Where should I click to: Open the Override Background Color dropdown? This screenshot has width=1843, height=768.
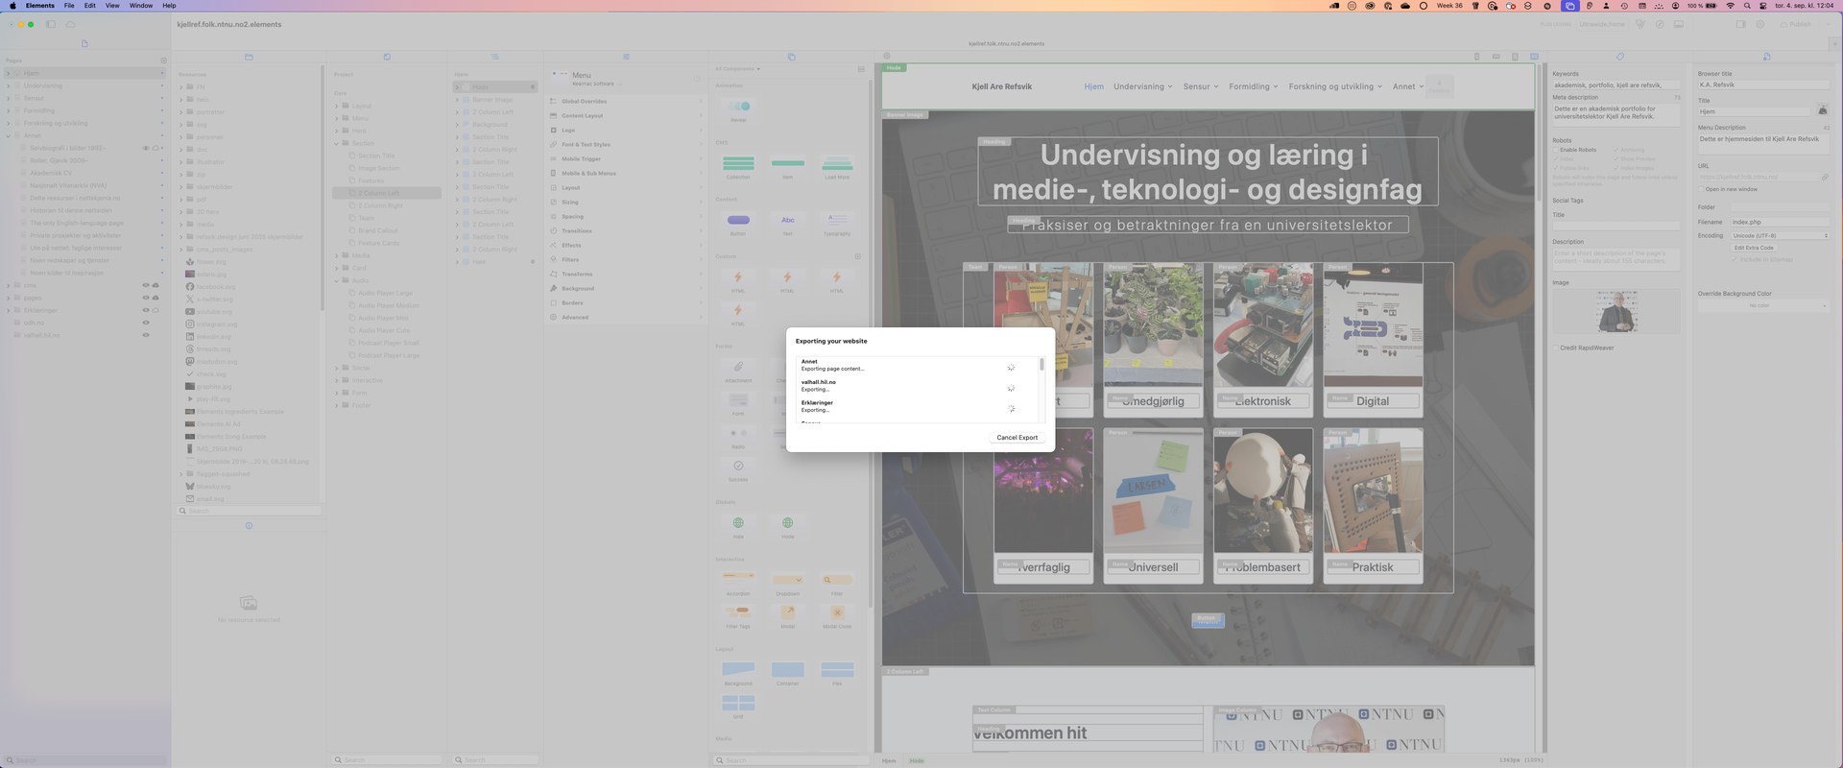[x=1762, y=305]
